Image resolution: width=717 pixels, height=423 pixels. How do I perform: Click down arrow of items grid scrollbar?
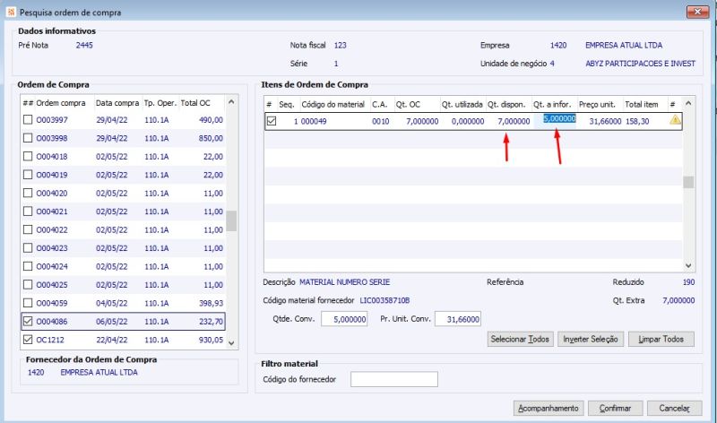pyautogui.click(x=688, y=265)
